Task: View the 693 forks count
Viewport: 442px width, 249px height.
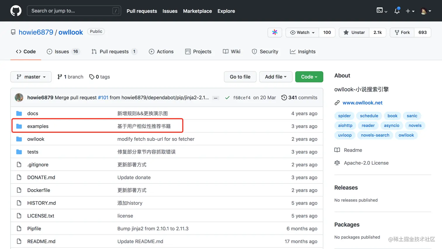Action: (422, 32)
